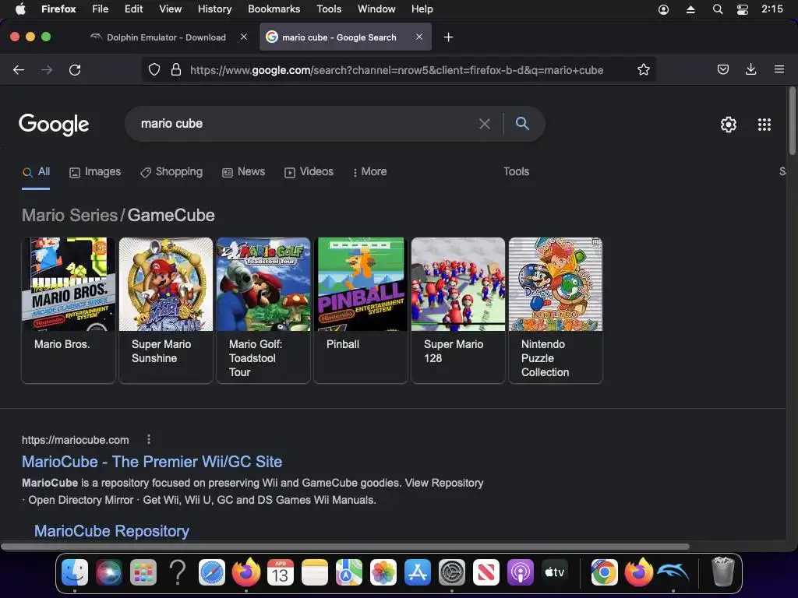Screen dimensions: 798x598
Task: Open the tracking protection shield icon
Action: tap(154, 69)
